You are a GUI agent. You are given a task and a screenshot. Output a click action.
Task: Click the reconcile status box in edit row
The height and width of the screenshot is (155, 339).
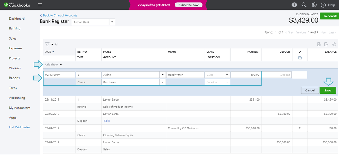click(x=300, y=75)
